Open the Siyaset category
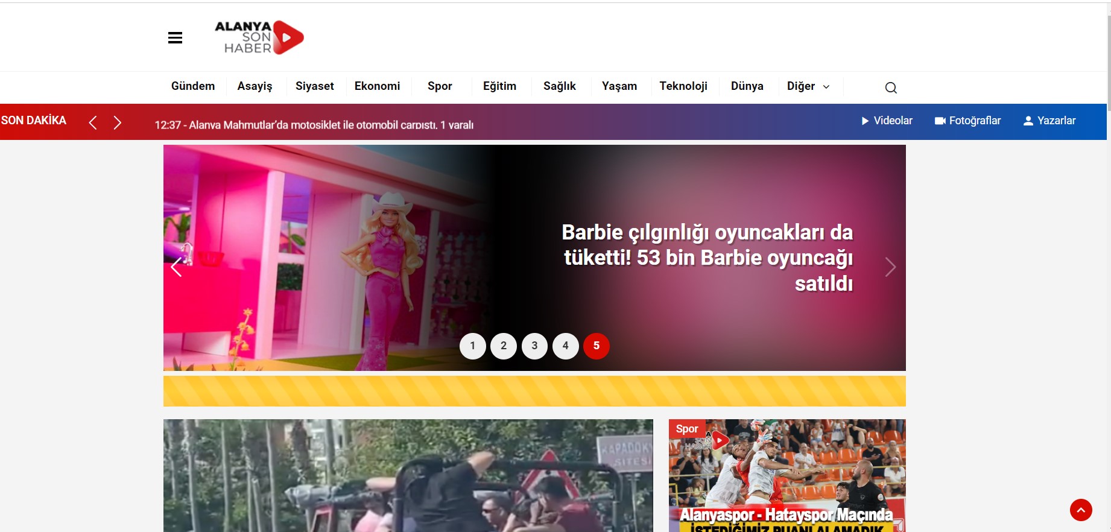The width and height of the screenshot is (1111, 532). [x=315, y=86]
